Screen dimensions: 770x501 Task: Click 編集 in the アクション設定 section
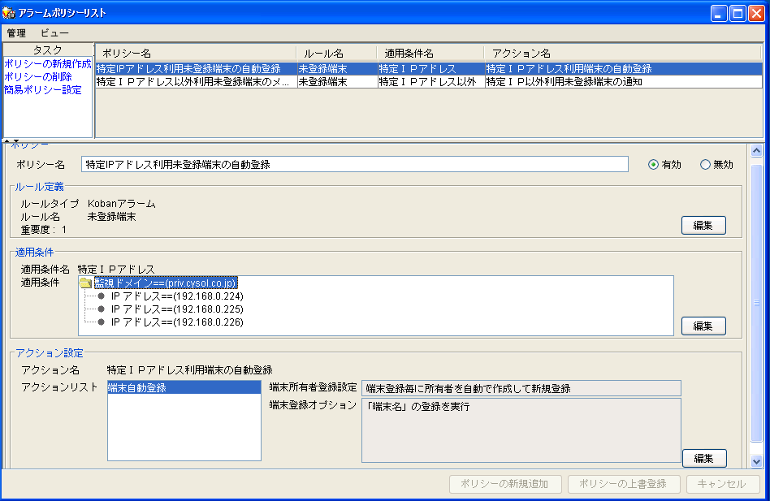[x=703, y=458]
